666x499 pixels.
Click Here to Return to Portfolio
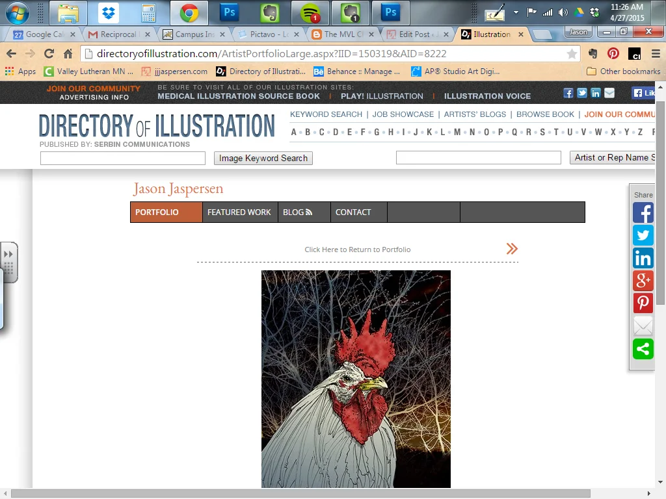pos(358,249)
